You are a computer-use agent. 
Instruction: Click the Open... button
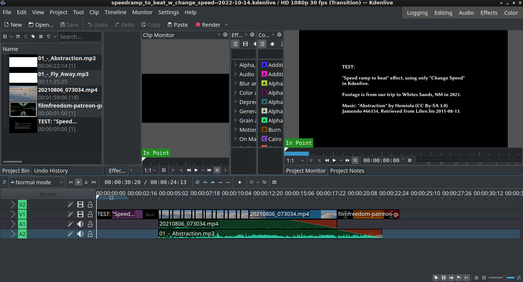41,25
